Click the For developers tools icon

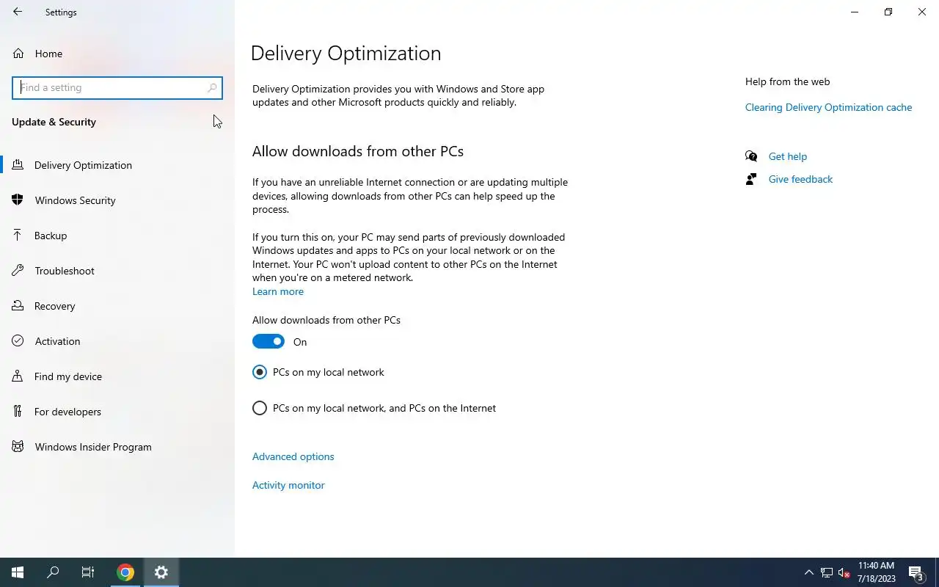click(18, 412)
